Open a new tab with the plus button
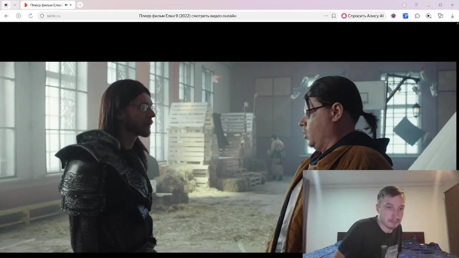459x258 pixels. click(80, 5)
